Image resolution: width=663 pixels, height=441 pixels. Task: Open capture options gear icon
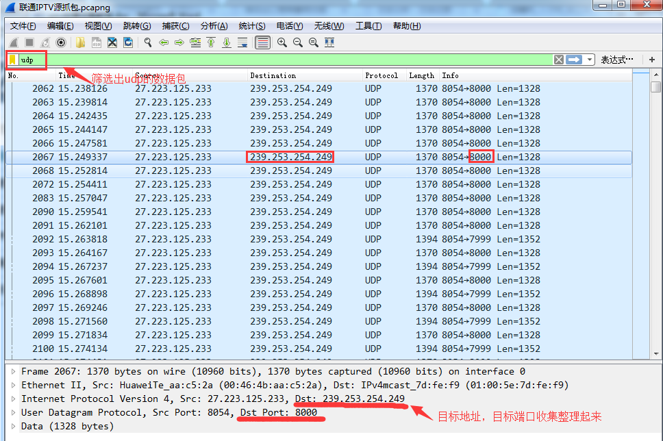pos(61,42)
